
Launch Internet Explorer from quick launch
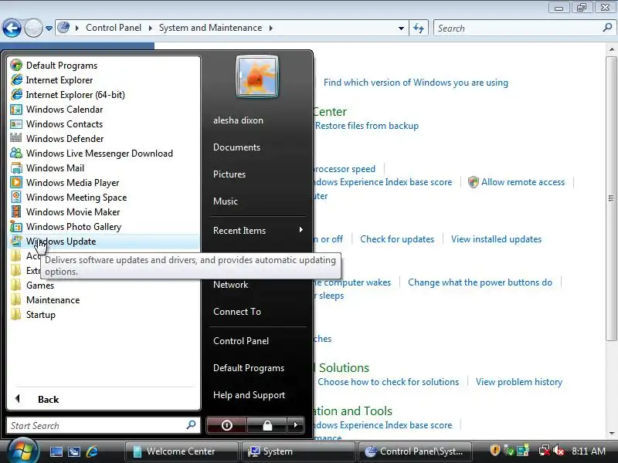[92, 451]
